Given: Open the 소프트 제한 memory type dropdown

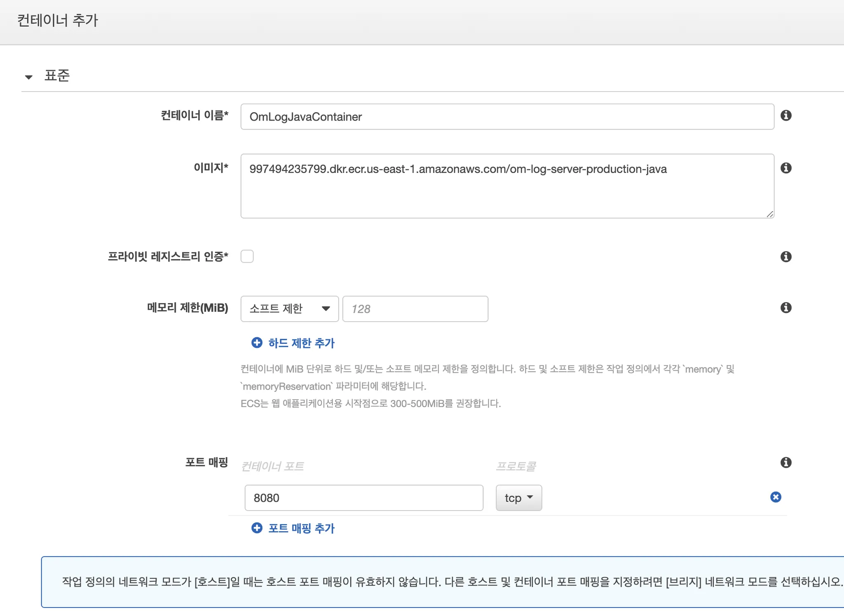Looking at the screenshot, I should click(289, 308).
